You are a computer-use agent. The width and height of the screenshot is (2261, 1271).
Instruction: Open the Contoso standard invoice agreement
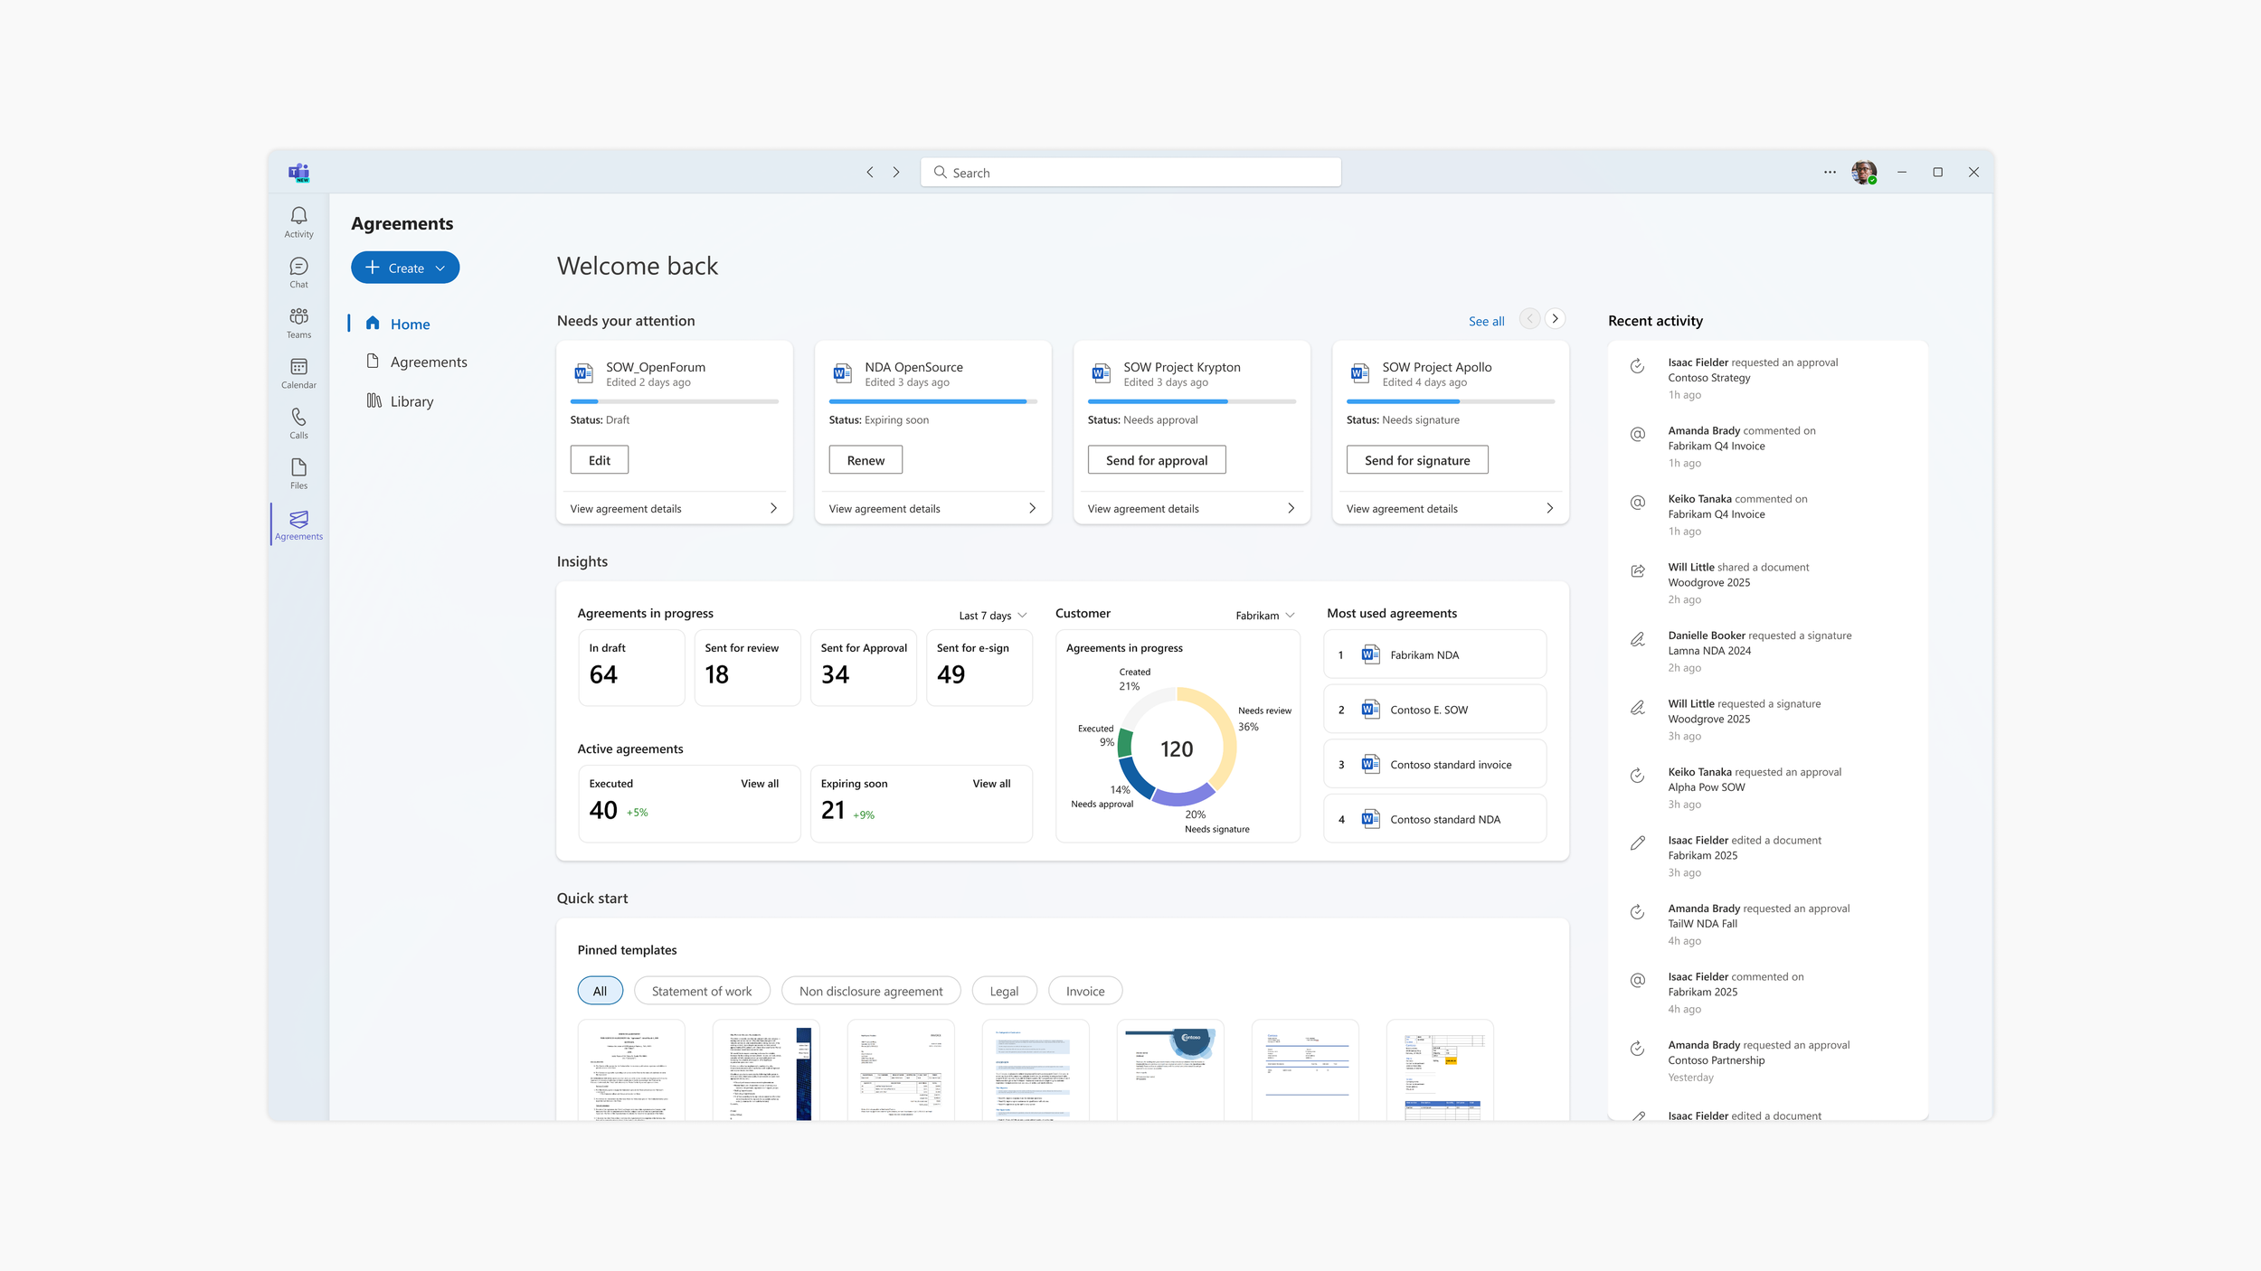1435,764
